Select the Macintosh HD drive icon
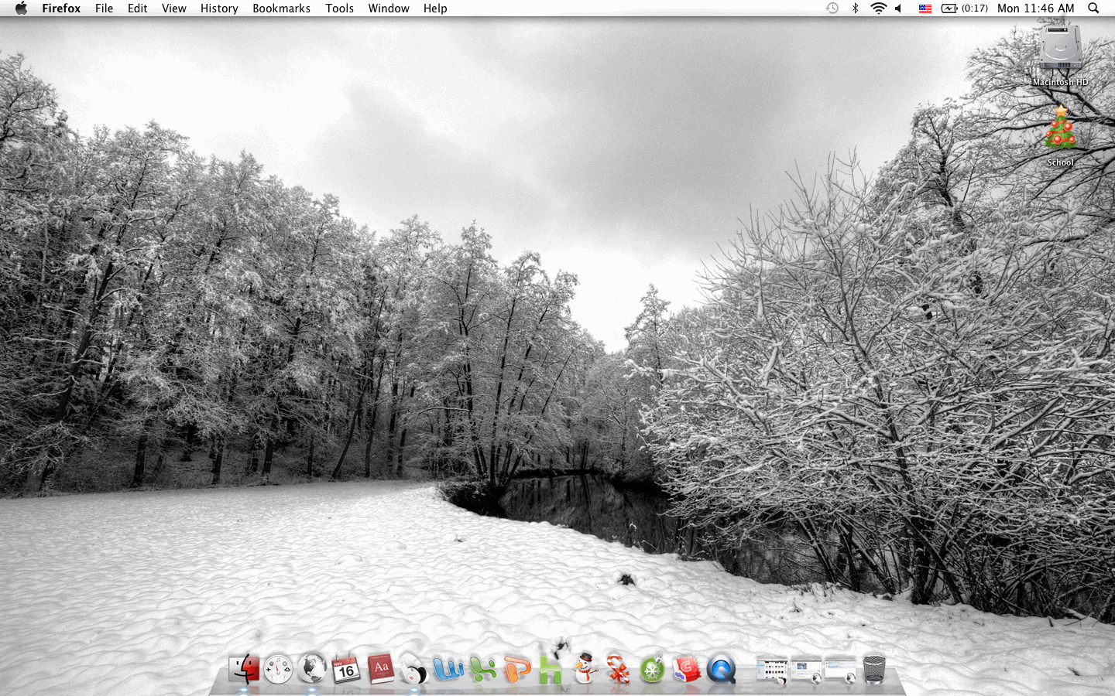 pyautogui.click(x=1060, y=49)
